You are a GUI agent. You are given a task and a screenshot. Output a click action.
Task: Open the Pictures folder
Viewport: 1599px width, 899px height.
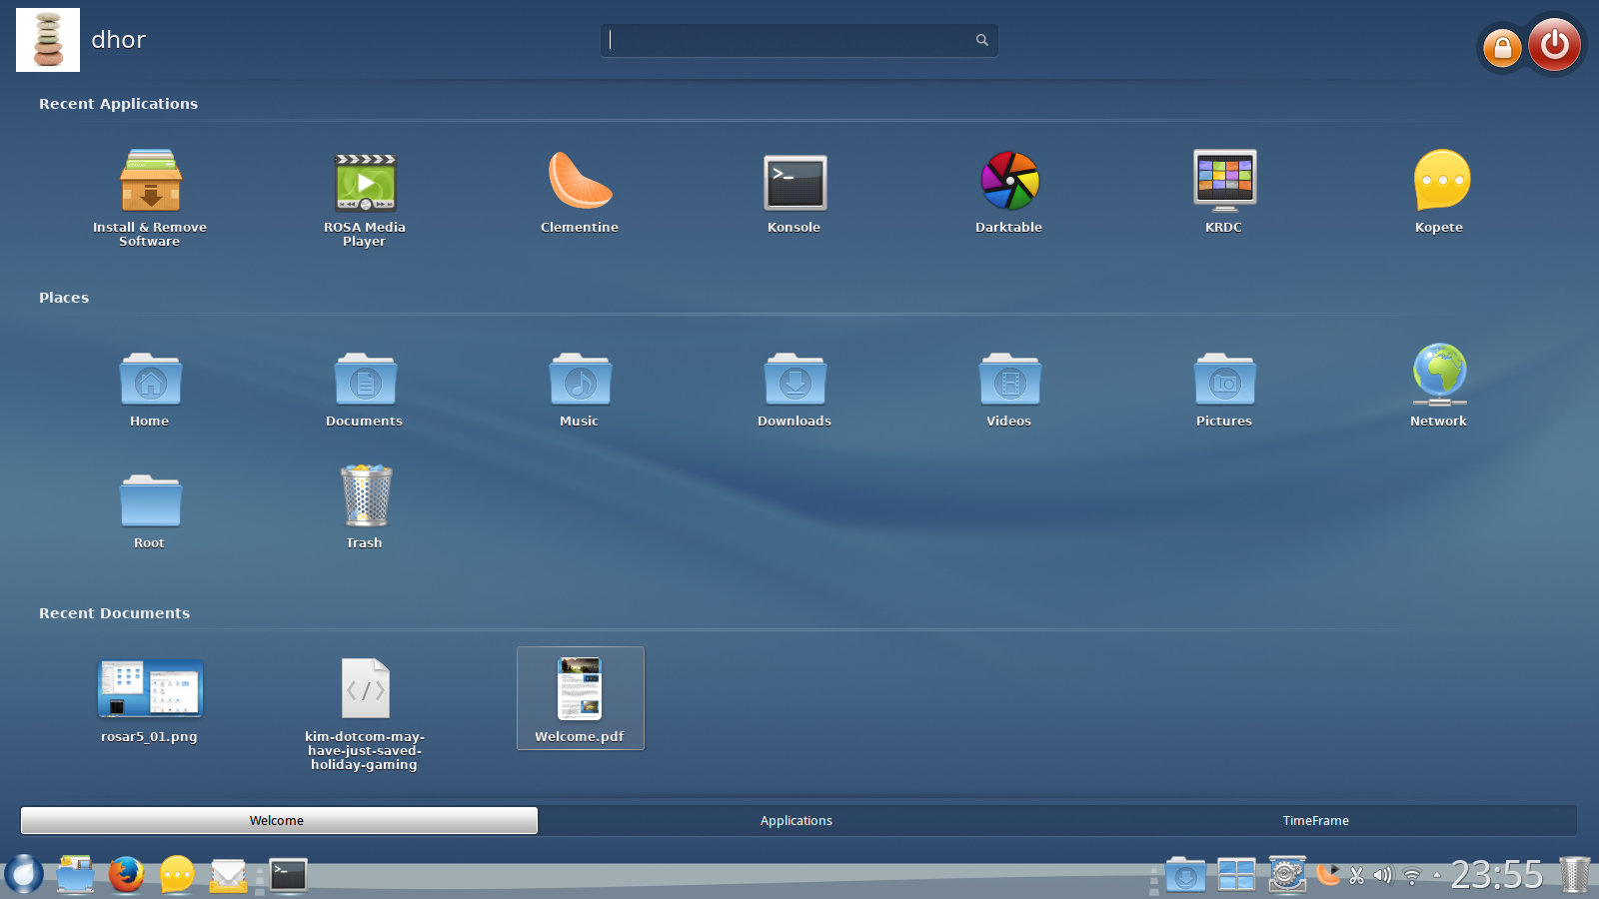(1224, 389)
